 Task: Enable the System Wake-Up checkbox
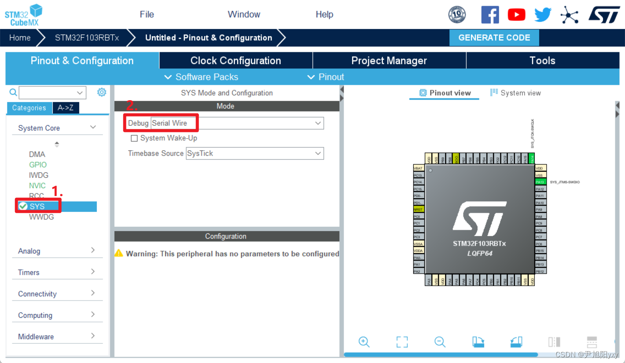click(134, 138)
